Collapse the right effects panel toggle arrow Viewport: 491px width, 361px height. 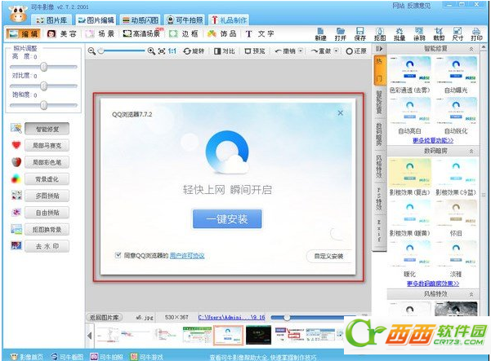[379, 49]
